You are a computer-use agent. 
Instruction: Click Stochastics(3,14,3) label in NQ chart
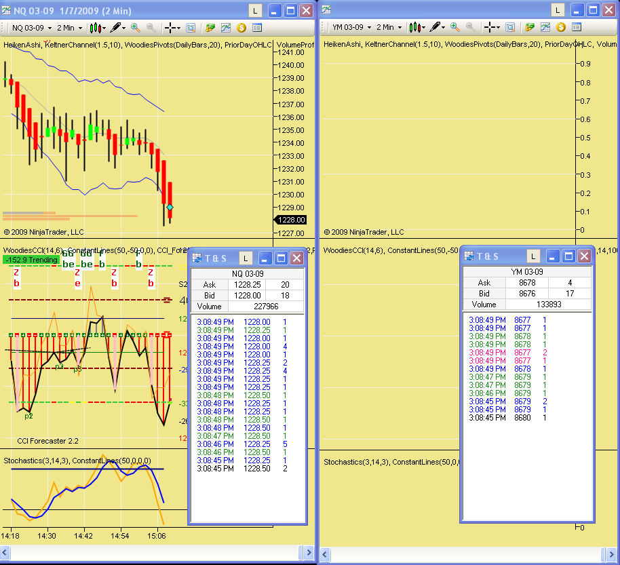pyautogui.click(x=36, y=461)
